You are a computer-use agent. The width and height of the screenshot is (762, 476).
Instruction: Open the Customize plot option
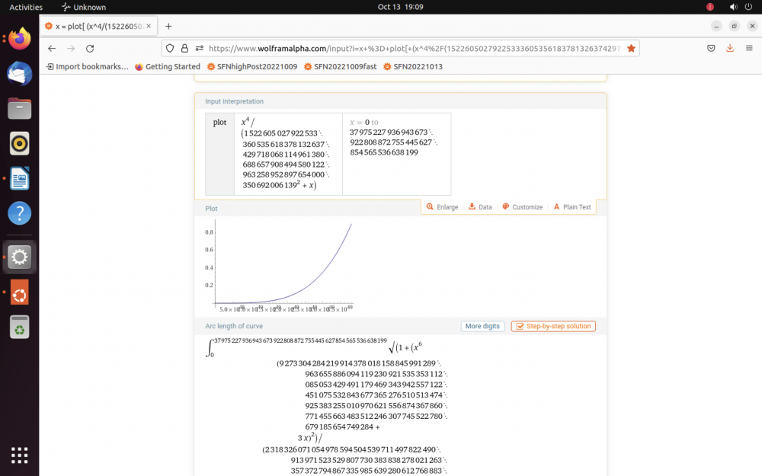[522, 207]
